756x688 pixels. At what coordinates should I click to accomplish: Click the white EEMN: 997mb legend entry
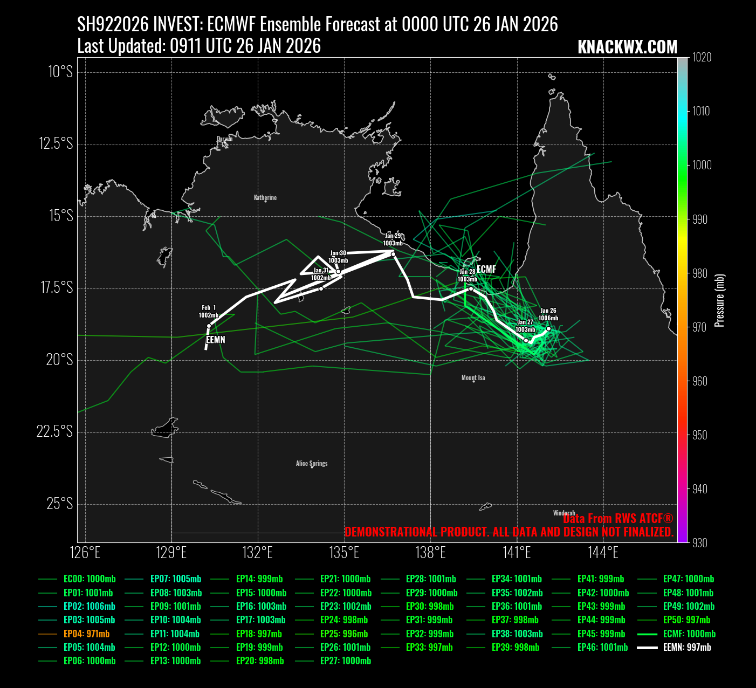click(x=686, y=647)
